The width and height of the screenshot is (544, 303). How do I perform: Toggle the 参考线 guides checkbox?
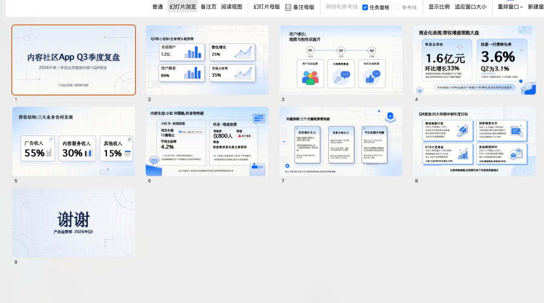(x=398, y=7)
